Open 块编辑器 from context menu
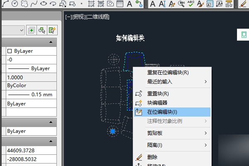This screenshot has height=166, width=249. (172, 103)
